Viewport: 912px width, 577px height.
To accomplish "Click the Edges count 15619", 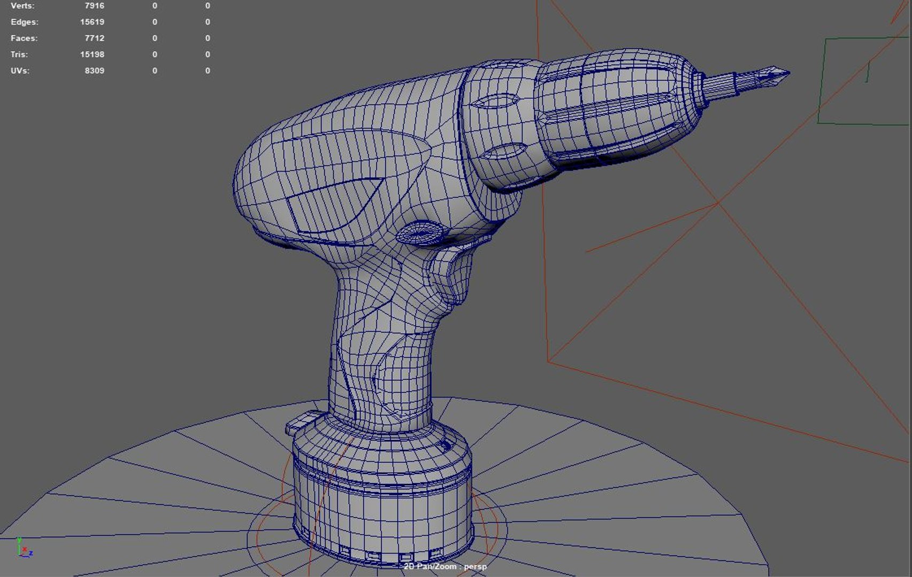I will (92, 22).
